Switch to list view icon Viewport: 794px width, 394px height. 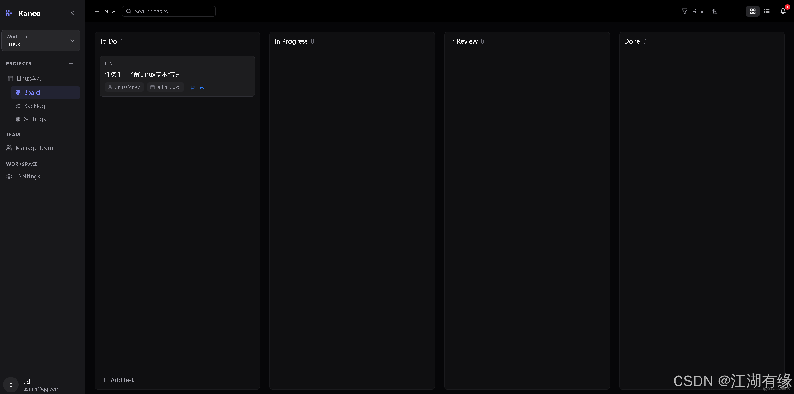pyautogui.click(x=767, y=11)
